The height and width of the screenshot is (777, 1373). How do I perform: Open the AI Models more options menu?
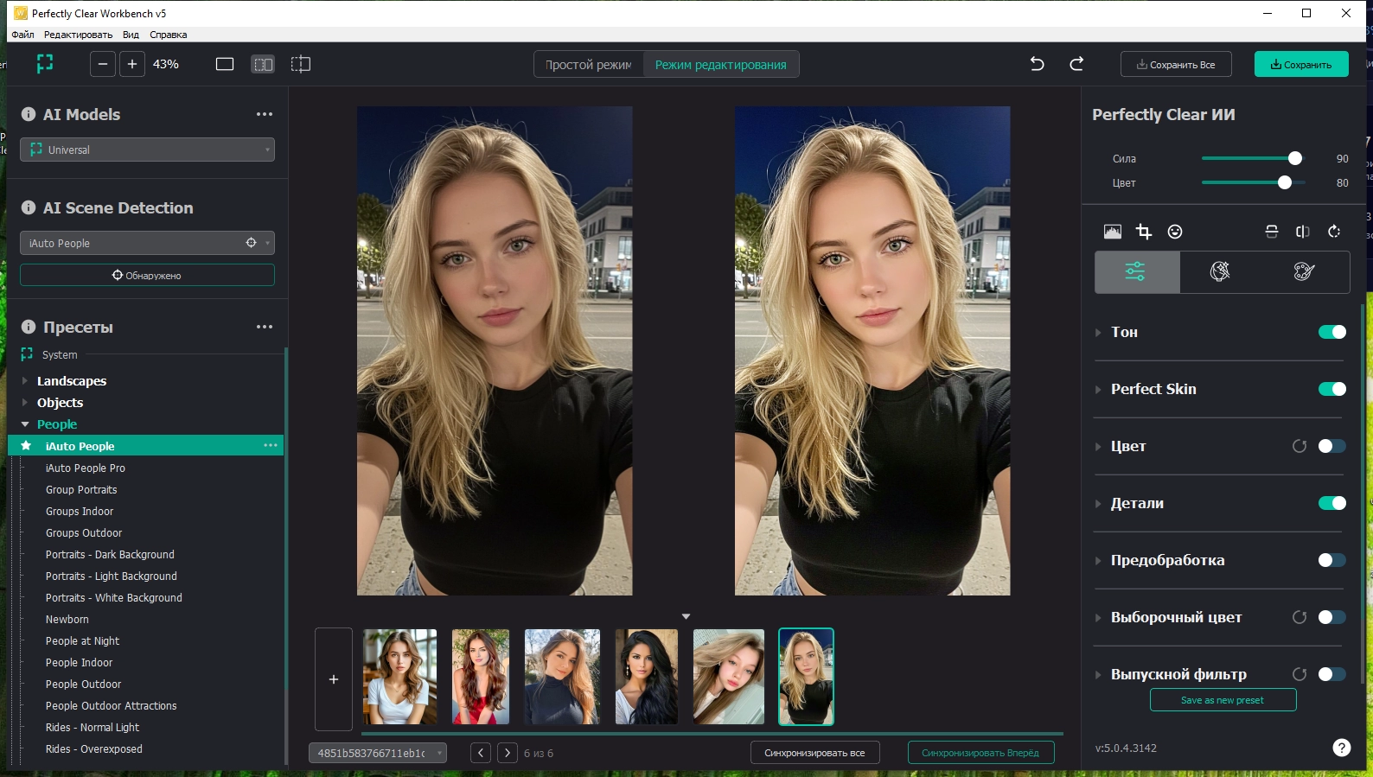[x=265, y=114]
